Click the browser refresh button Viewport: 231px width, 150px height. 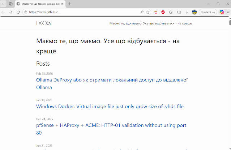[x=18, y=12]
